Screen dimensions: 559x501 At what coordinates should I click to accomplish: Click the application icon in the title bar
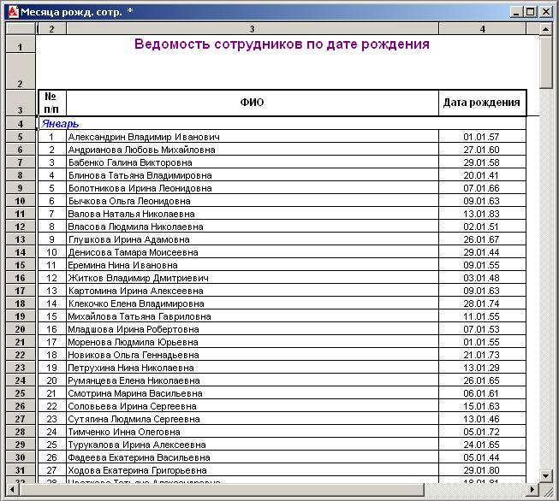coord(13,12)
